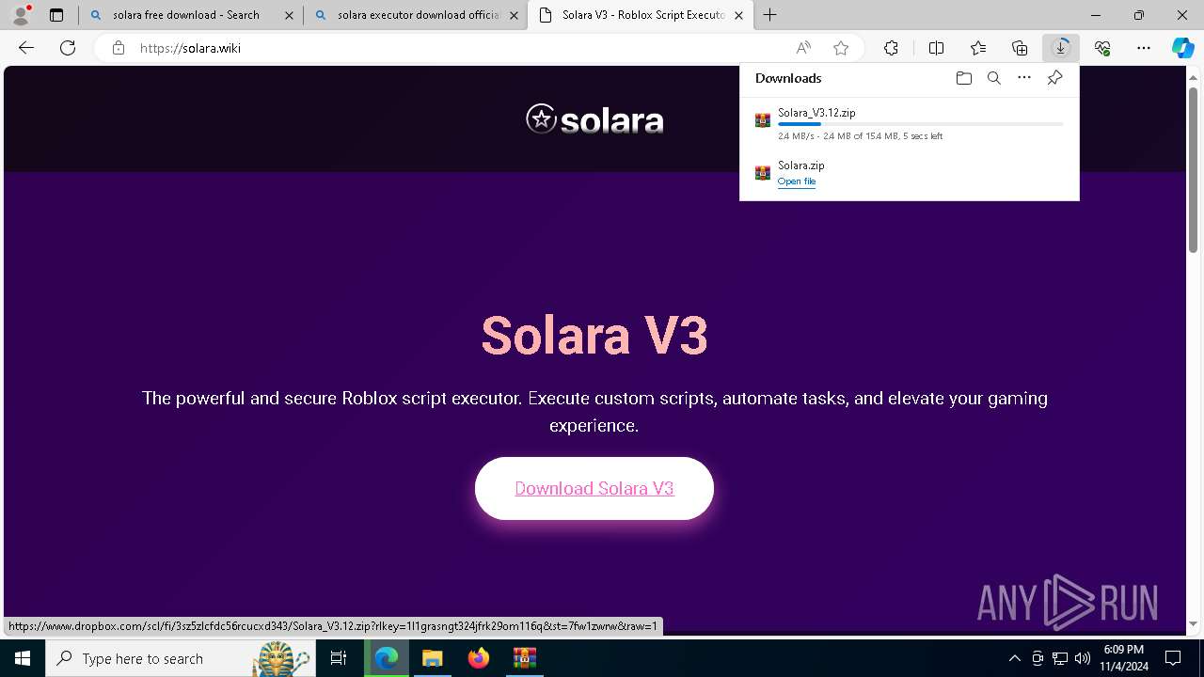Click the address bar URL solara.wiki
This screenshot has width=1204, height=677.
pyautogui.click(x=191, y=48)
